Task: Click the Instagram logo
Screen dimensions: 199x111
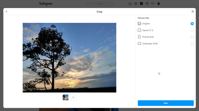Action: pyautogui.click(x=46, y=4)
